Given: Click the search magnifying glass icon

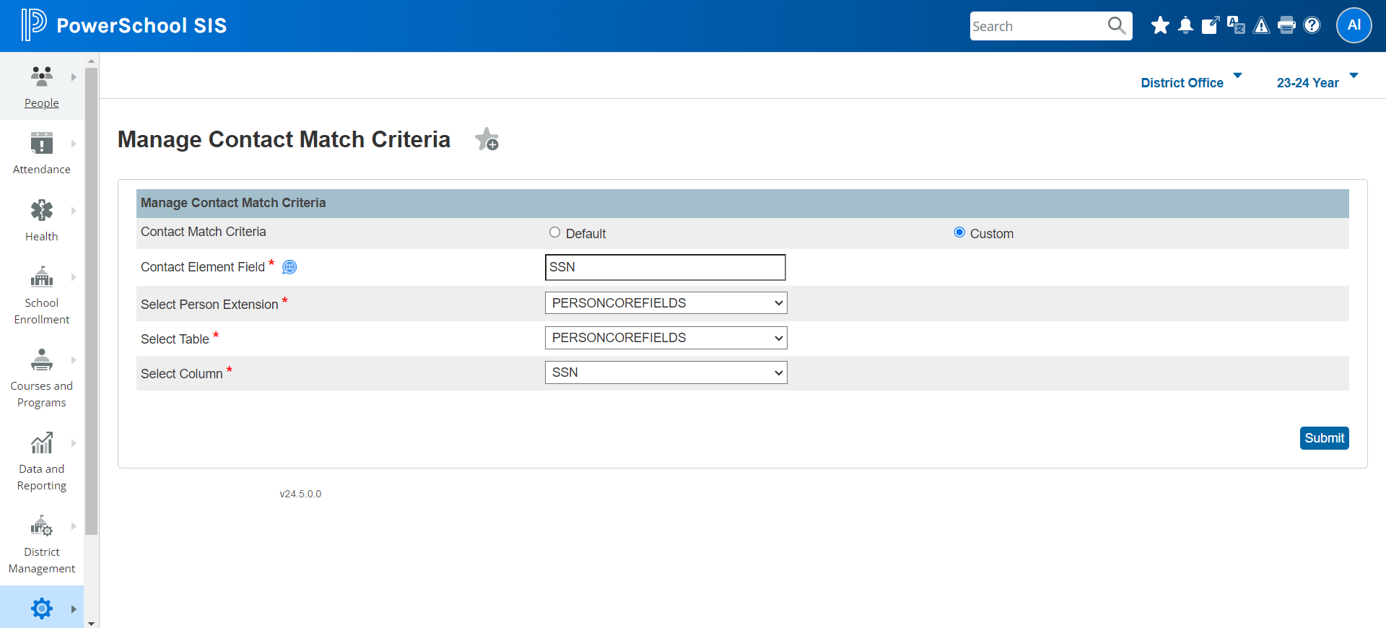Looking at the screenshot, I should [x=1116, y=26].
